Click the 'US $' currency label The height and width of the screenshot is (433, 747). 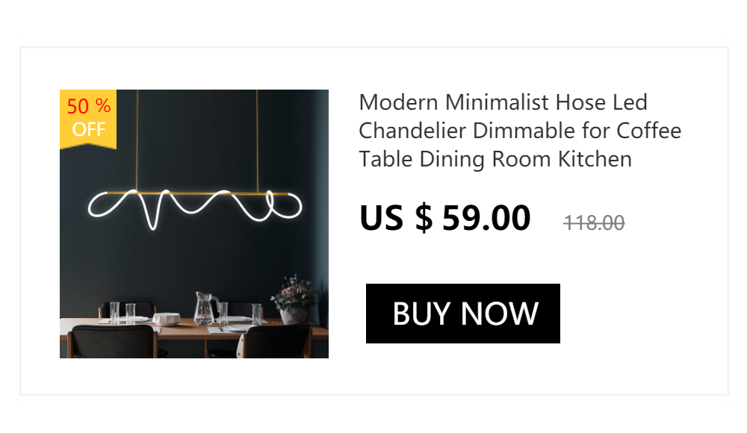tap(396, 218)
